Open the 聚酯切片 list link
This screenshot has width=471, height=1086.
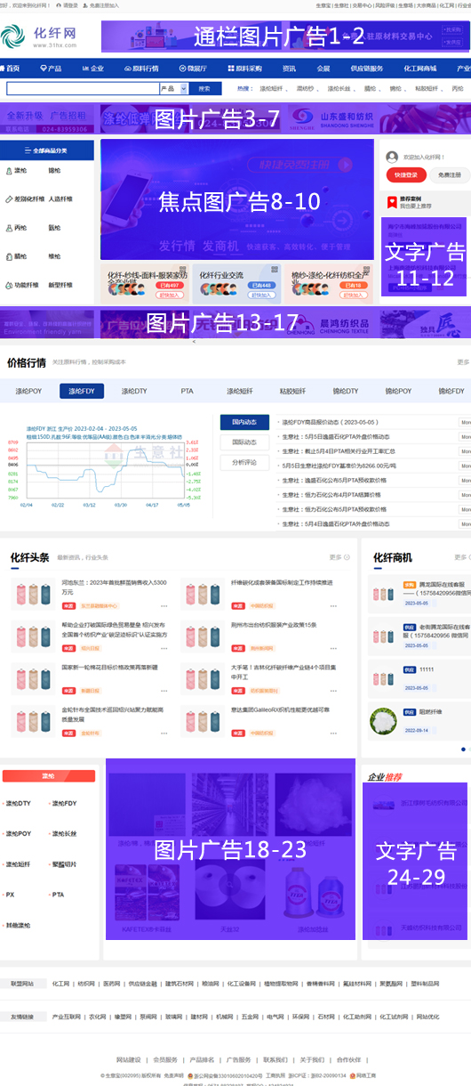point(64,864)
